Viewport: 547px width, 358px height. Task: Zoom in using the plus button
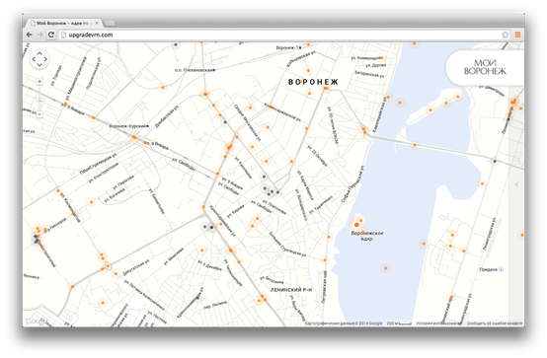(39, 82)
